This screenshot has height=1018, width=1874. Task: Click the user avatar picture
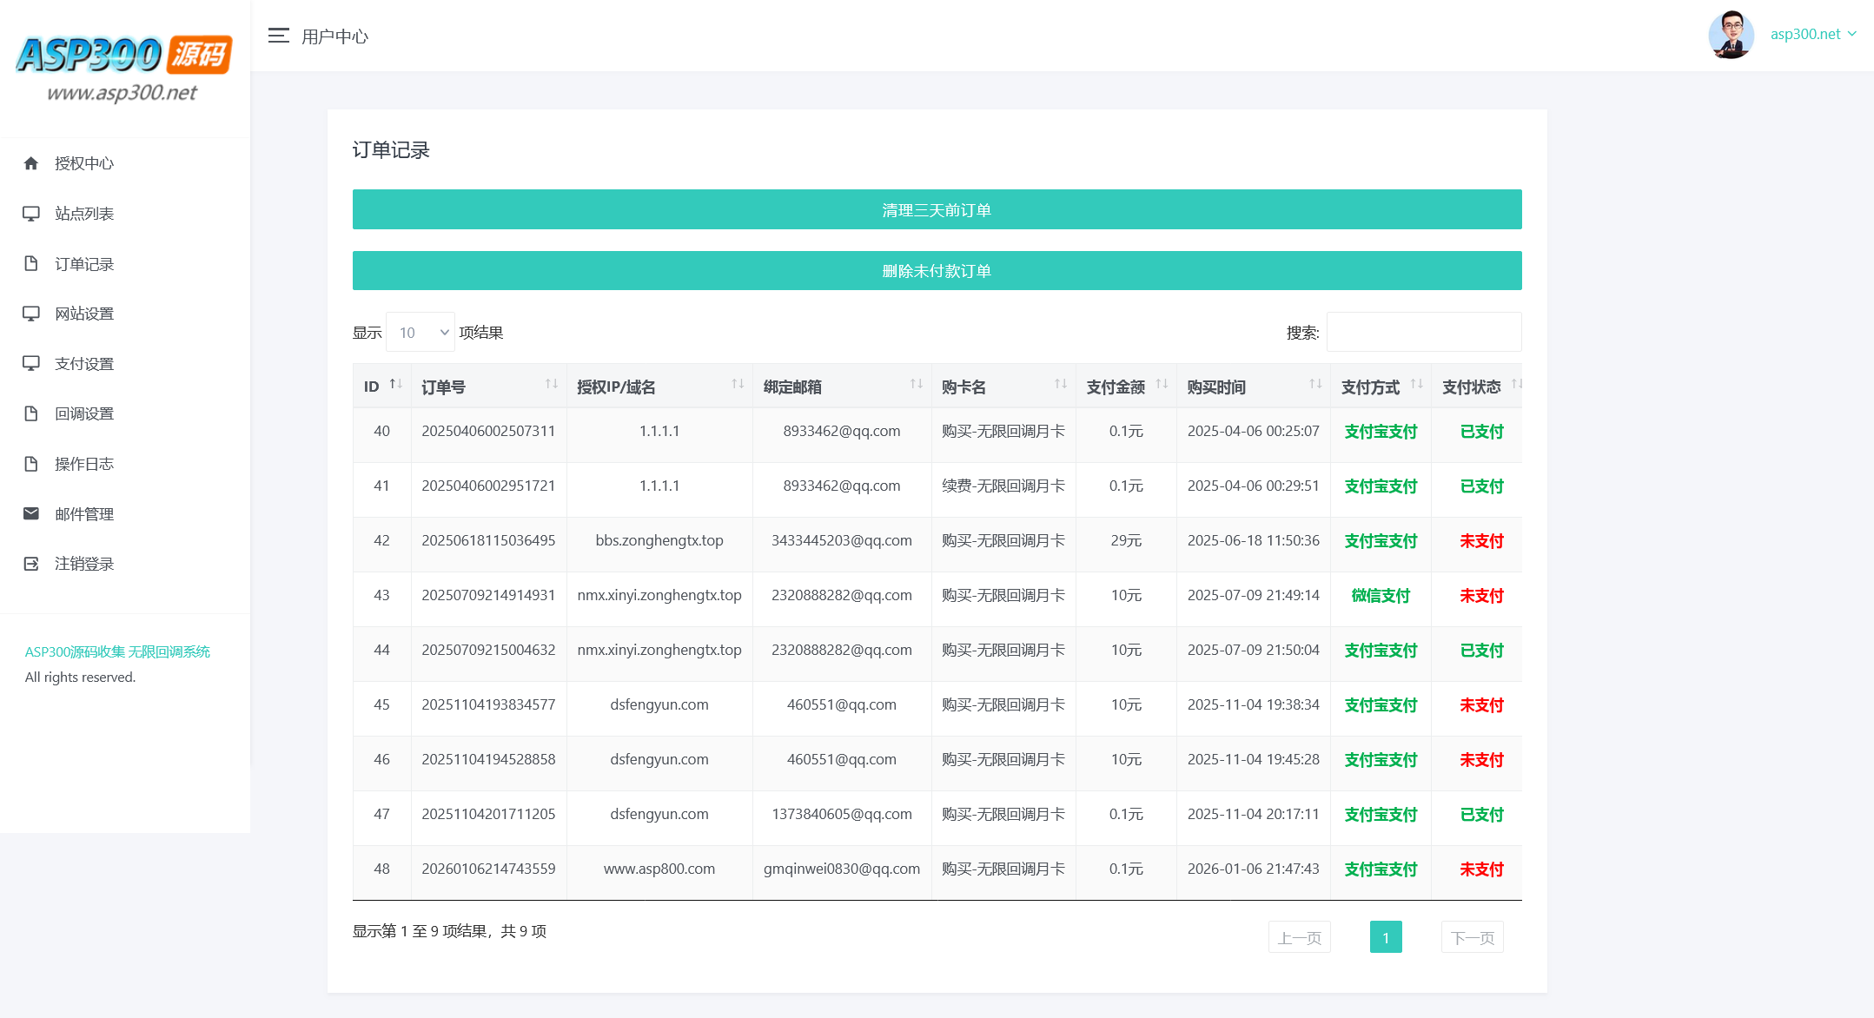tap(1730, 35)
